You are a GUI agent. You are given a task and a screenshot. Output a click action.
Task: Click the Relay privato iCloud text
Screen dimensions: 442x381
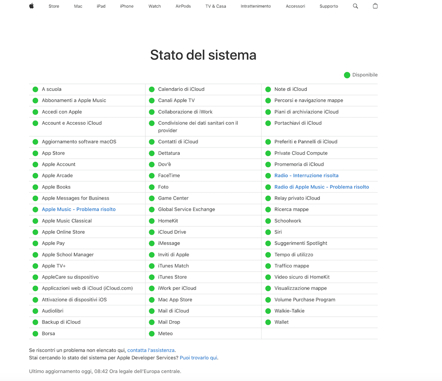click(297, 198)
